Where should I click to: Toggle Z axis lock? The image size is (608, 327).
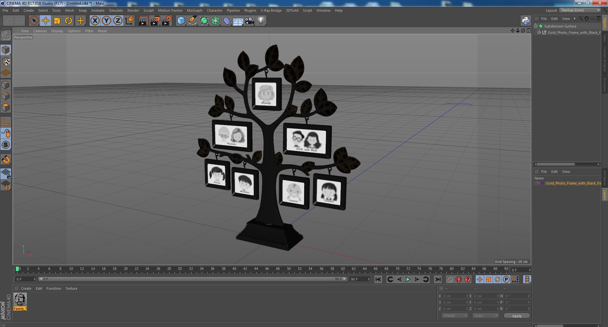pyautogui.click(x=118, y=21)
